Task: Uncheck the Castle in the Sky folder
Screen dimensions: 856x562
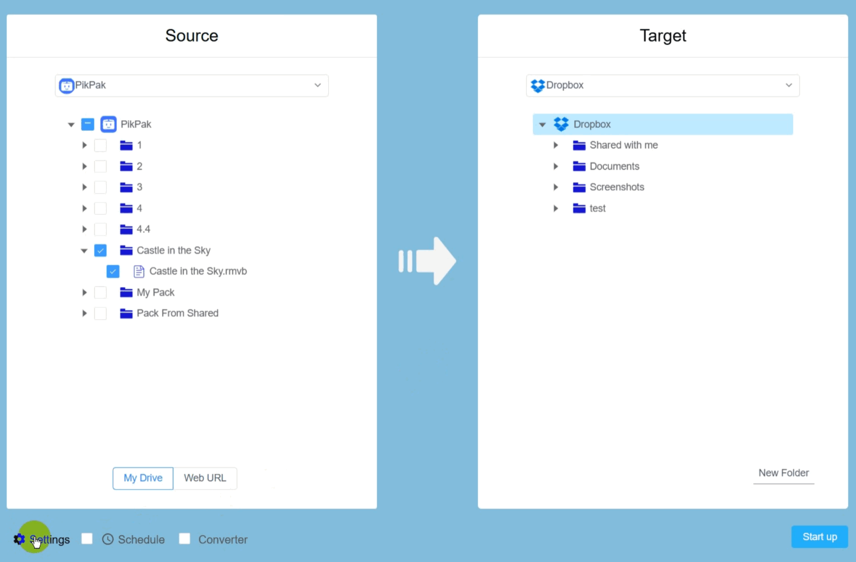Action: click(x=100, y=251)
